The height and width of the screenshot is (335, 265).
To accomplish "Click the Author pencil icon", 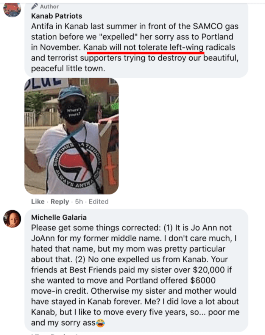I will (x=35, y=6).
